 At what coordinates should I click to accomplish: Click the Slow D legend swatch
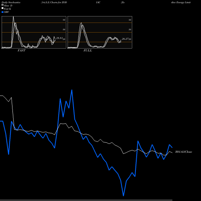click(2, 5)
